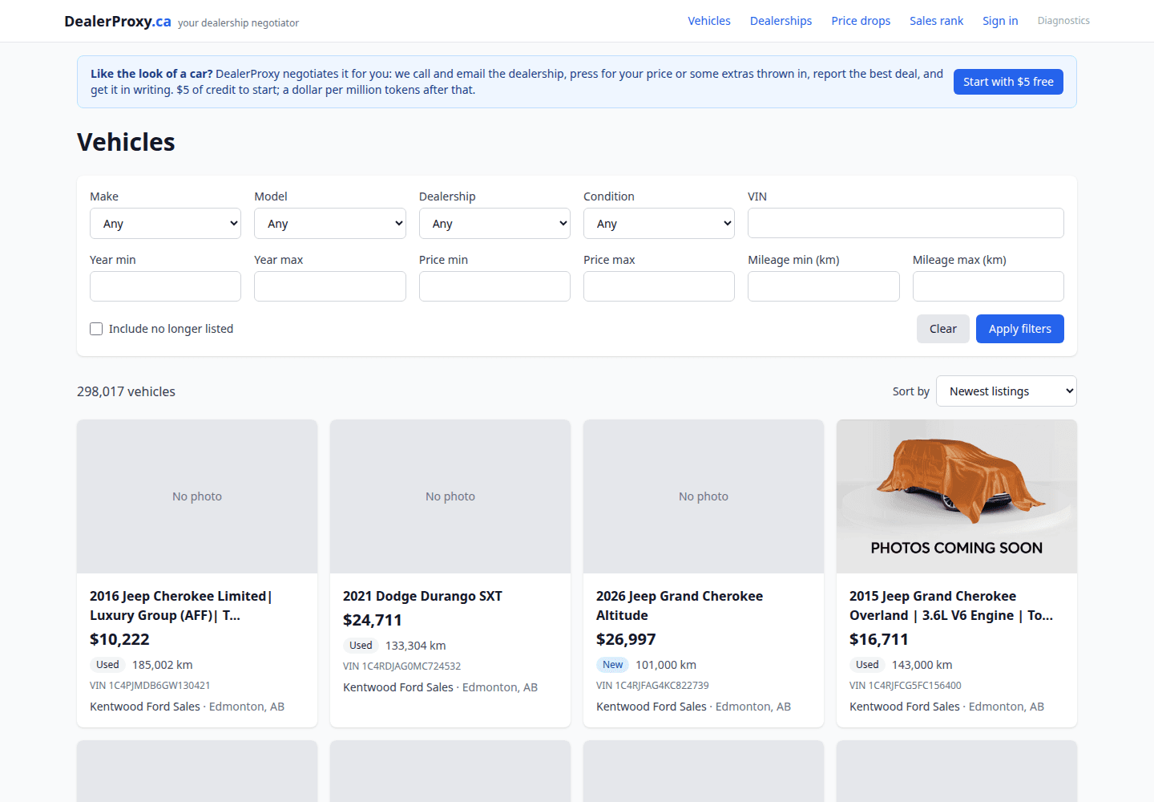This screenshot has height=802, width=1154.
Task: Open the 2015 Jeep Grand Cherokee Overland title
Action: 951,606
